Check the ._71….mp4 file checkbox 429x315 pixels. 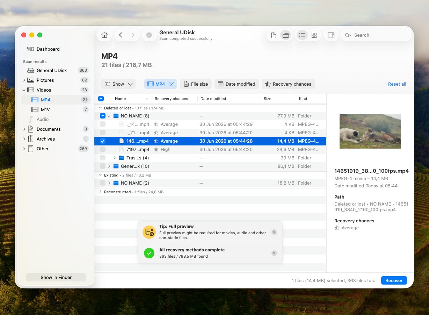103,133
